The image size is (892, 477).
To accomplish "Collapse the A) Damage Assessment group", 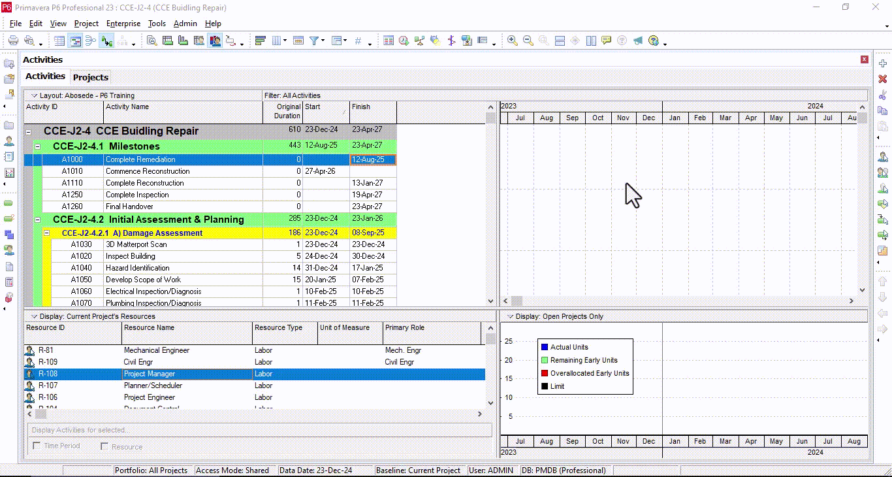I will (46, 233).
